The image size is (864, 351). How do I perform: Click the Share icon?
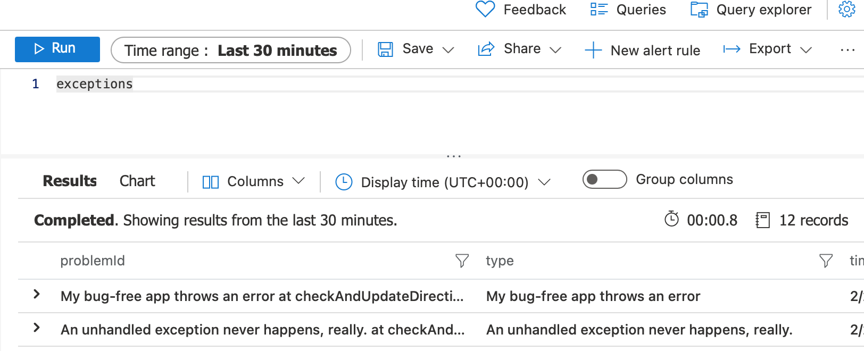(485, 48)
